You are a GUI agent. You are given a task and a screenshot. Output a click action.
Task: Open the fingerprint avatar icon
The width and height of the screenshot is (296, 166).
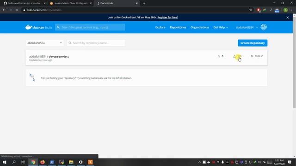point(264,27)
